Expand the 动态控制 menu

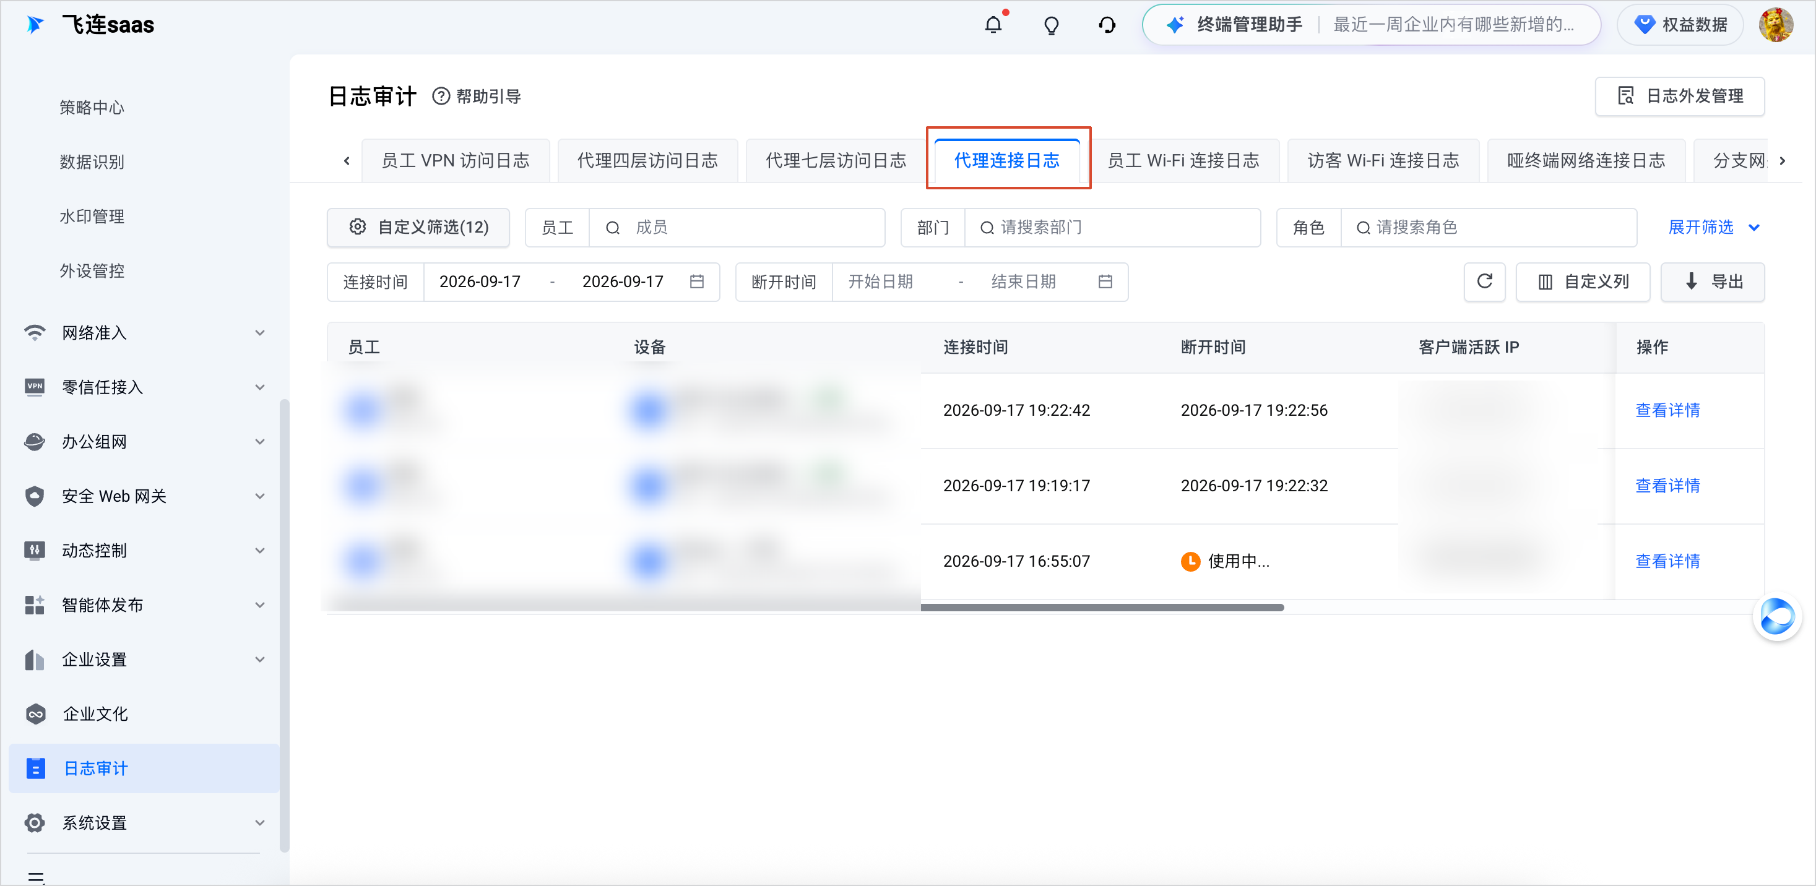tap(144, 551)
